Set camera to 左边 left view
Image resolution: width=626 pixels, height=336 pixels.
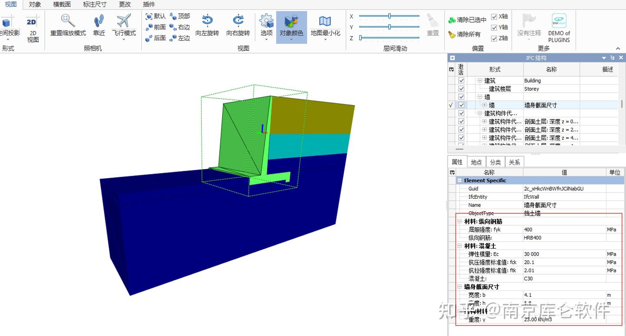pyautogui.click(x=180, y=38)
